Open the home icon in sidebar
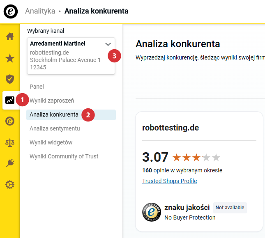The width and height of the screenshot is (265, 238). click(x=10, y=37)
